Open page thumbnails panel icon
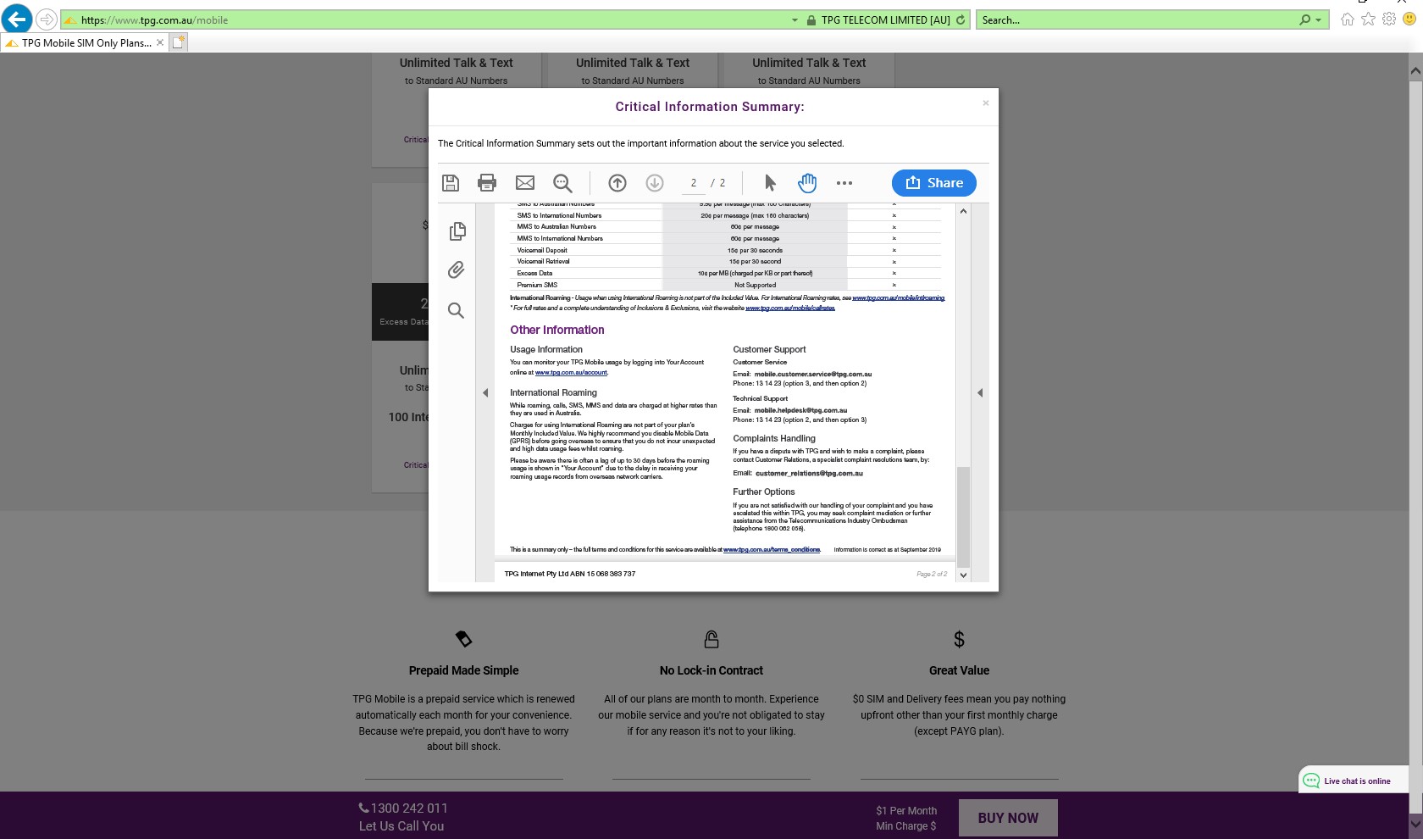The height and width of the screenshot is (839, 1423). [457, 231]
